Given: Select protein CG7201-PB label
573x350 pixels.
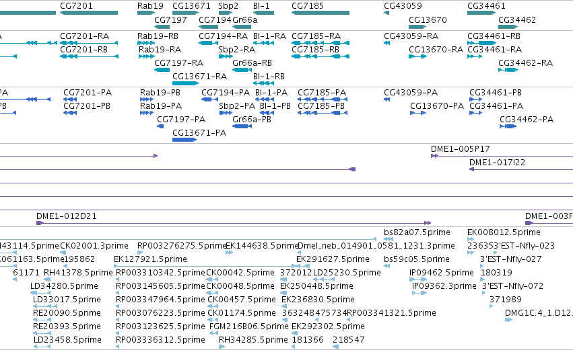Looking at the screenshot, I should [87, 106].
